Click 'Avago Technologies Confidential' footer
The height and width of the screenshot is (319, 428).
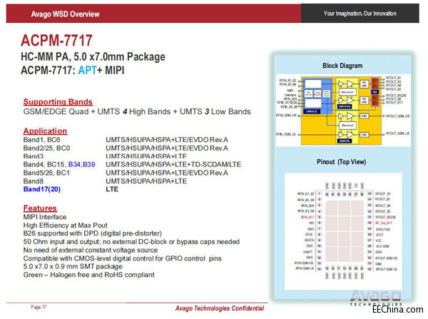pos(220,308)
